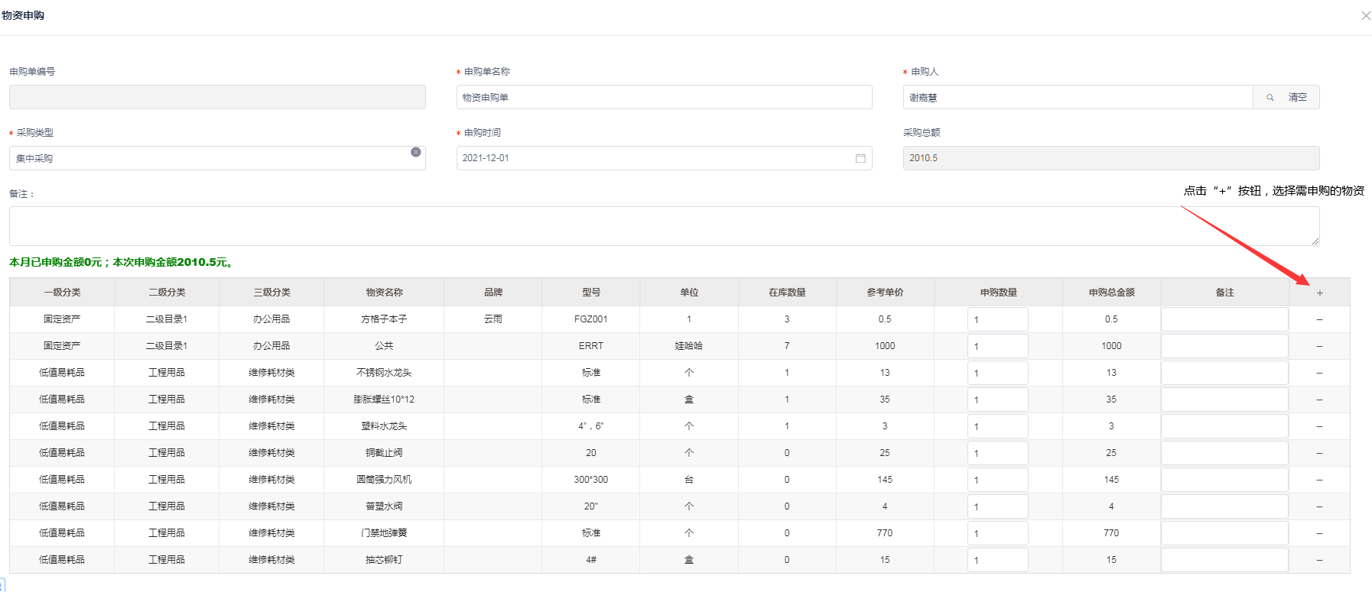Click the 物资申购 dialog title
The image size is (1372, 592).
(x=23, y=15)
